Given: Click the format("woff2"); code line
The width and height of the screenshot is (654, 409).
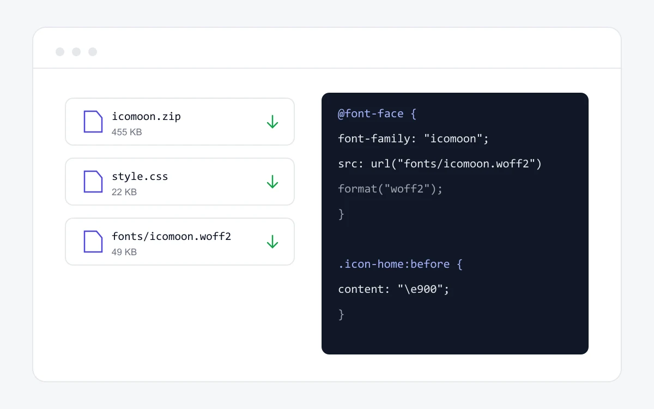Looking at the screenshot, I should pos(390,189).
